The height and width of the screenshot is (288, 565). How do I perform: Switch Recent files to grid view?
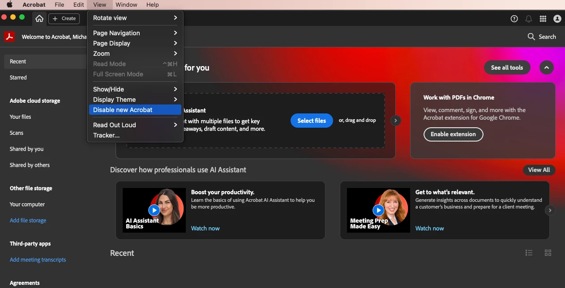click(548, 253)
